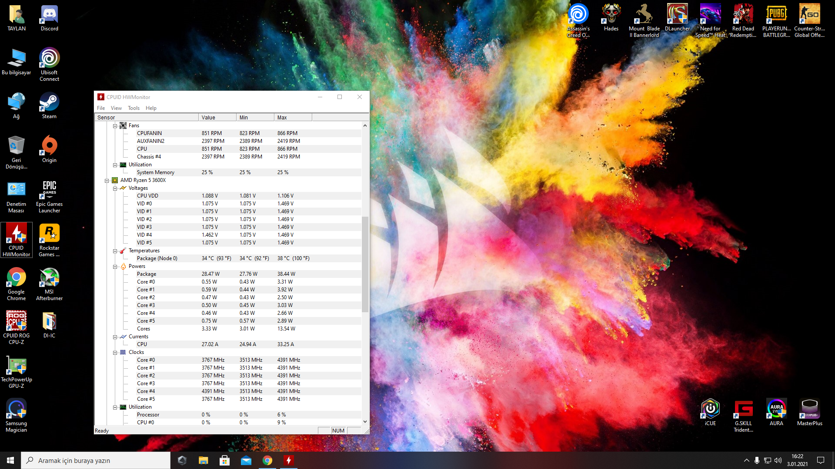Select Samsung Magician desktop icon

pos(17,416)
